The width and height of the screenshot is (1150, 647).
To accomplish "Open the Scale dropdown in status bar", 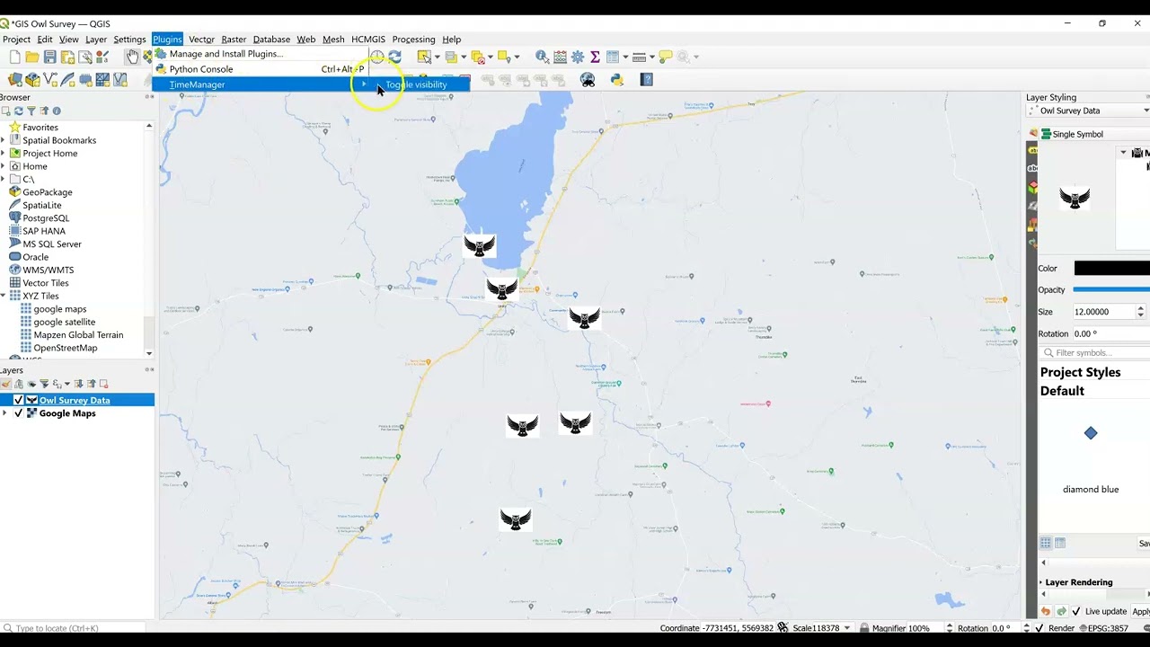I will point(846,628).
